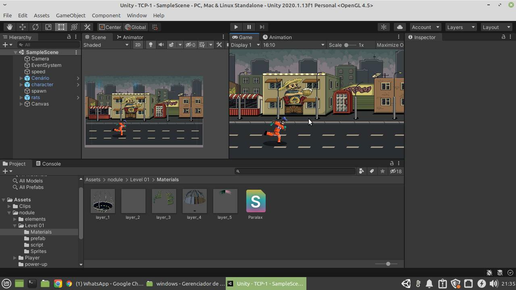Toggle scene audio speaker icon
516x290 pixels.
(x=161, y=45)
